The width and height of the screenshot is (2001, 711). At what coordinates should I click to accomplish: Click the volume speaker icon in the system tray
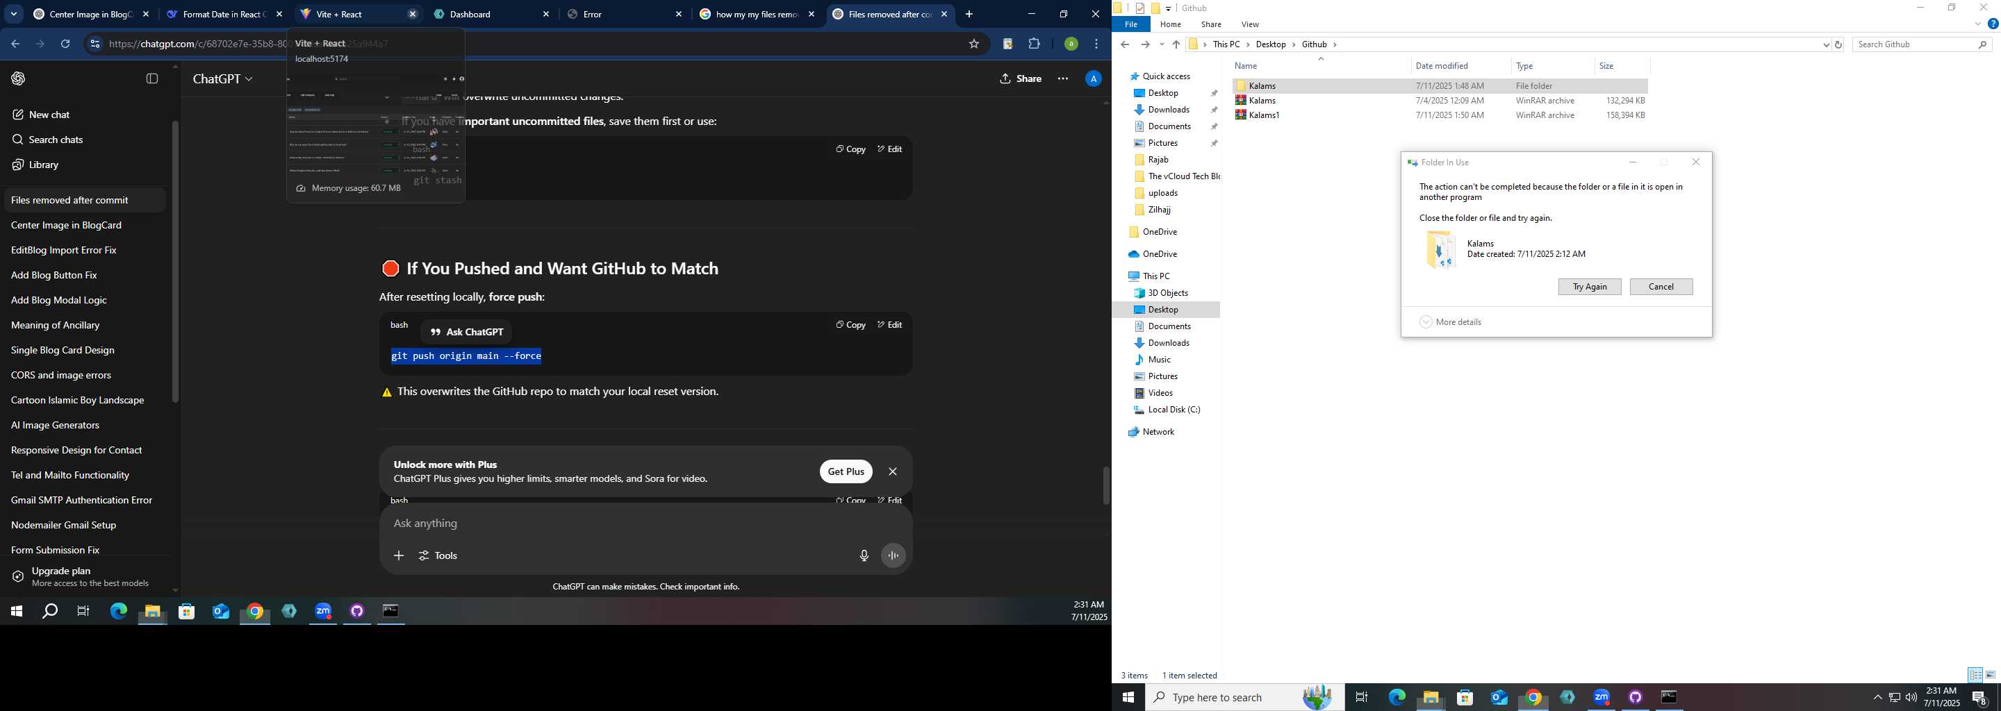pos(1911,697)
